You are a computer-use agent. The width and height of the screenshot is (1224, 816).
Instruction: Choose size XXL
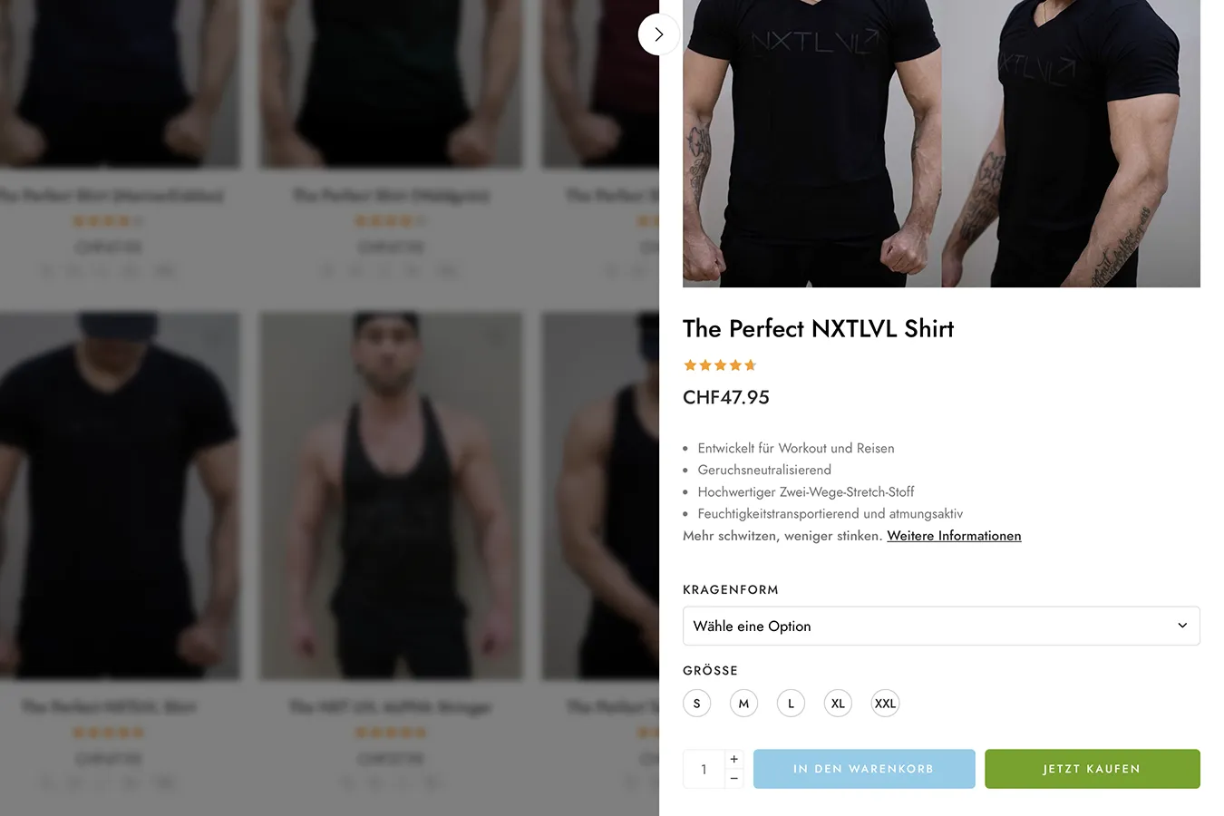[x=885, y=704]
